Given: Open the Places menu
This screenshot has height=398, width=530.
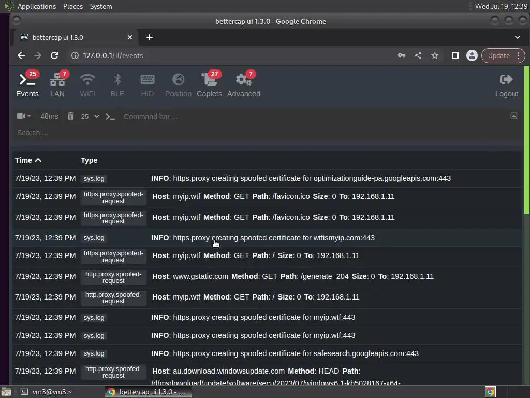Looking at the screenshot, I should coord(73,6).
